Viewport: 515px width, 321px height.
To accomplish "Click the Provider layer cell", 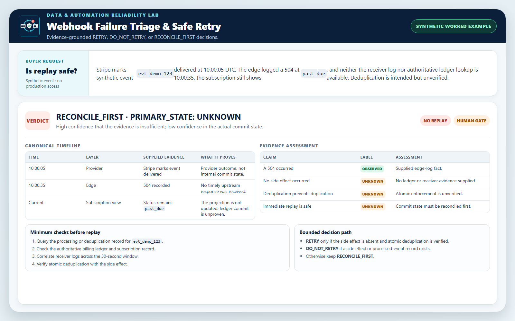I will click(x=94, y=168).
